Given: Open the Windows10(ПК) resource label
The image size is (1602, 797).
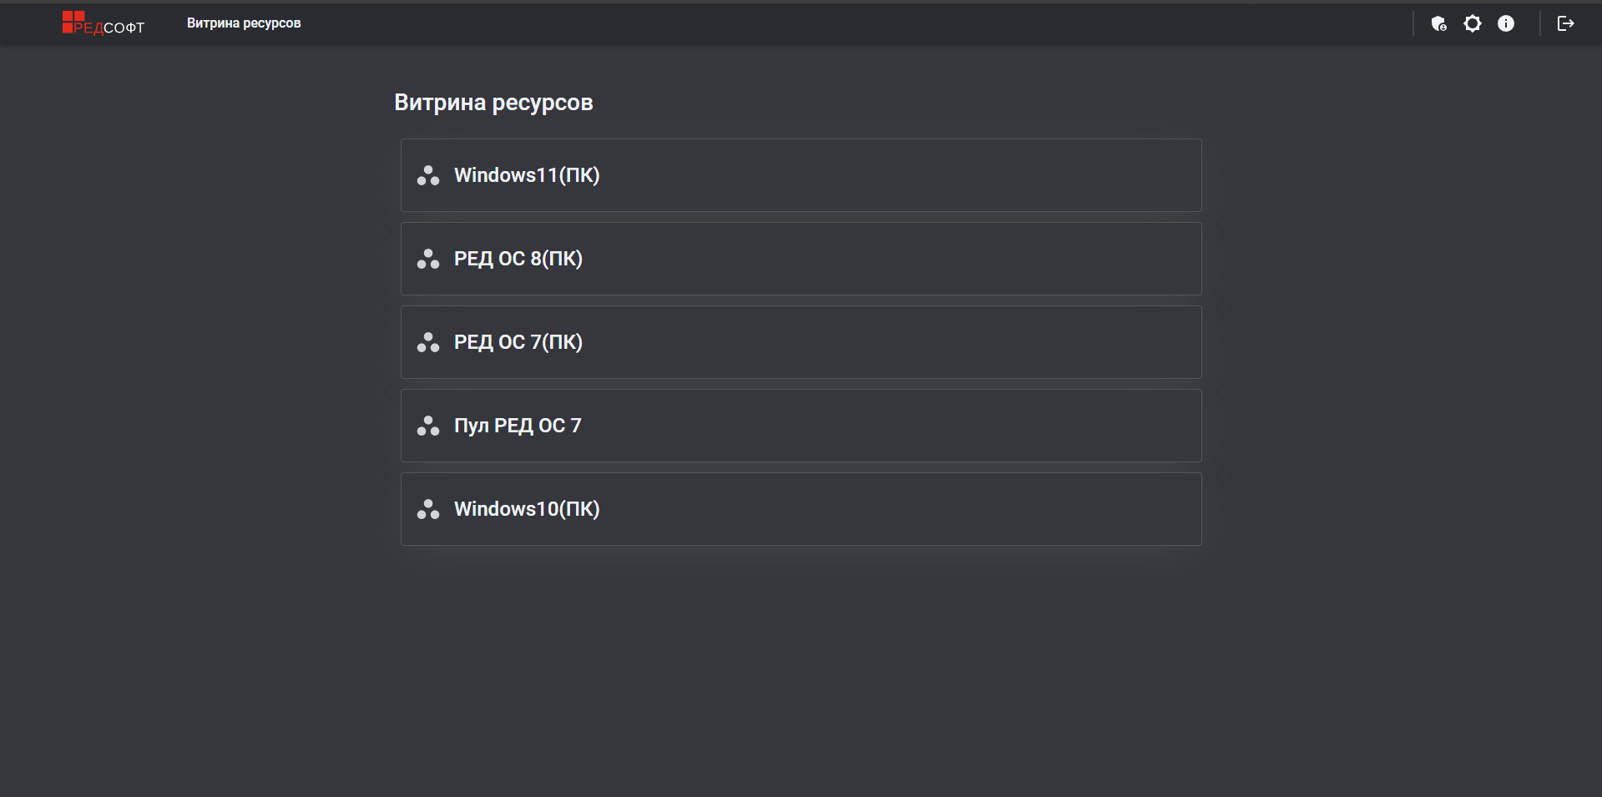Looking at the screenshot, I should click(527, 509).
